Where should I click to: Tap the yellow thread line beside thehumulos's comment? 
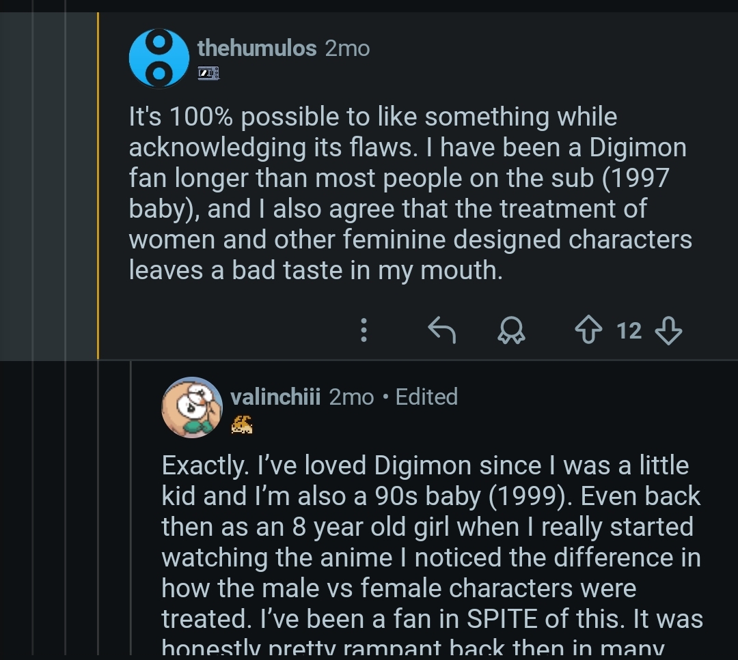tap(98, 184)
